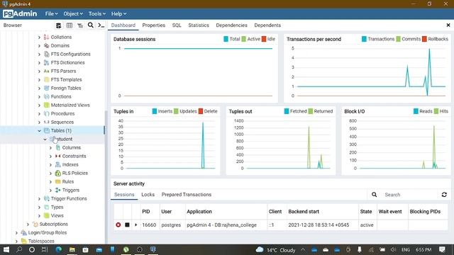This screenshot has width=454, height=255.
Task: Click the Domains node icon
Action: click(46, 45)
